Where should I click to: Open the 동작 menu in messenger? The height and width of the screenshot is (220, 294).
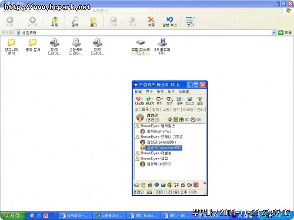click(160, 92)
